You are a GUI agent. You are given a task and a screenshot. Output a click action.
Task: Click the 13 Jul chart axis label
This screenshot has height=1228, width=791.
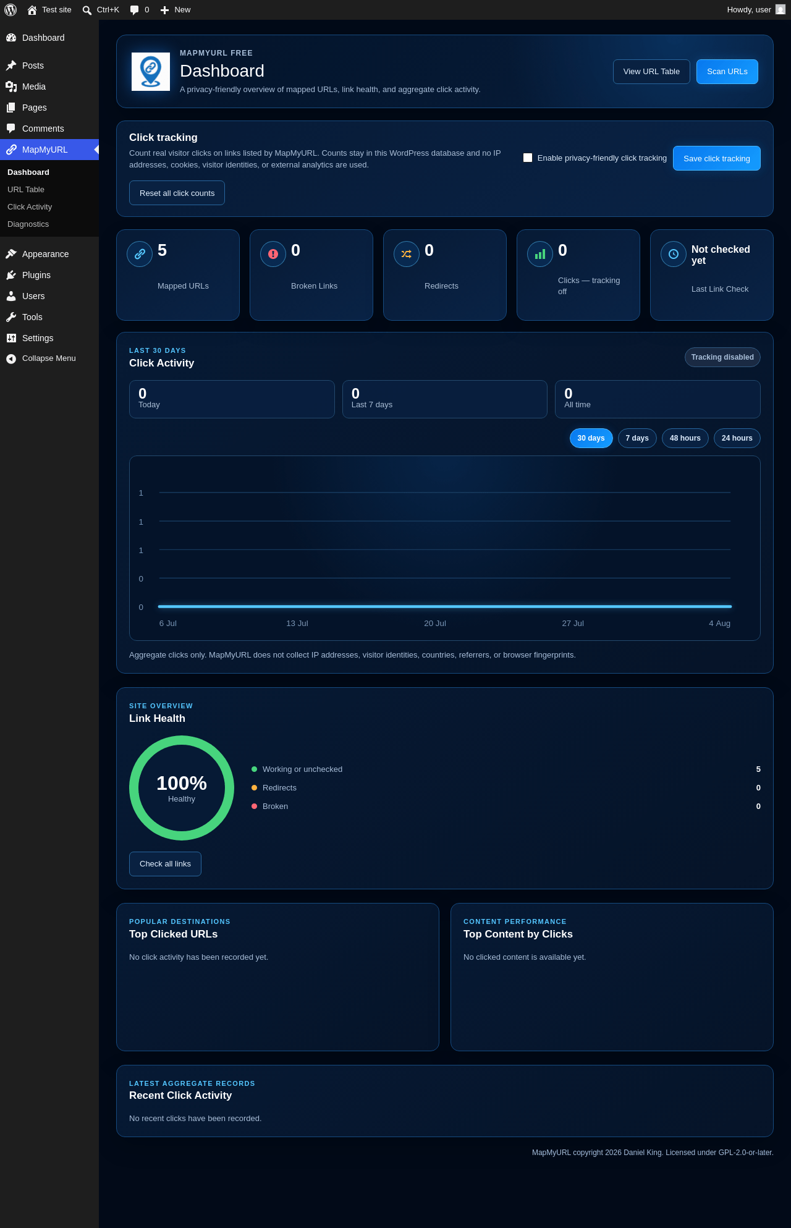point(297,624)
